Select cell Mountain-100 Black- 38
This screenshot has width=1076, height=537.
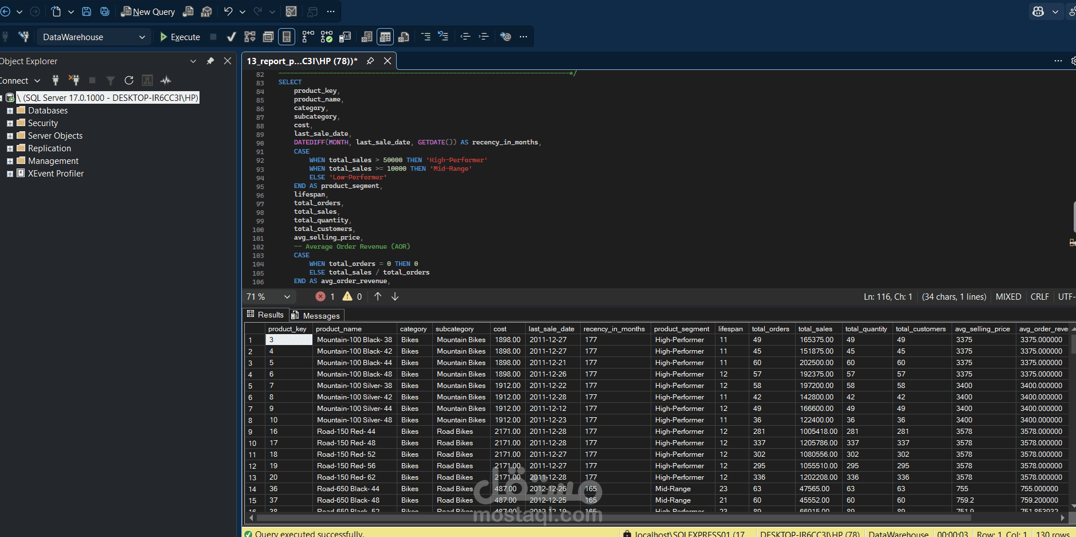pyautogui.click(x=355, y=340)
